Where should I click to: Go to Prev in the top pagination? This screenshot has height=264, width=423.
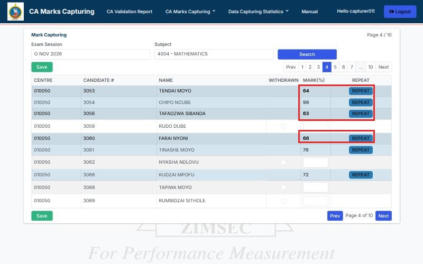tap(291, 67)
